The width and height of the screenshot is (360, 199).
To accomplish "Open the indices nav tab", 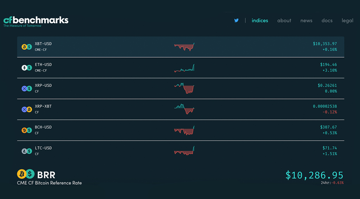I will tap(260, 20).
